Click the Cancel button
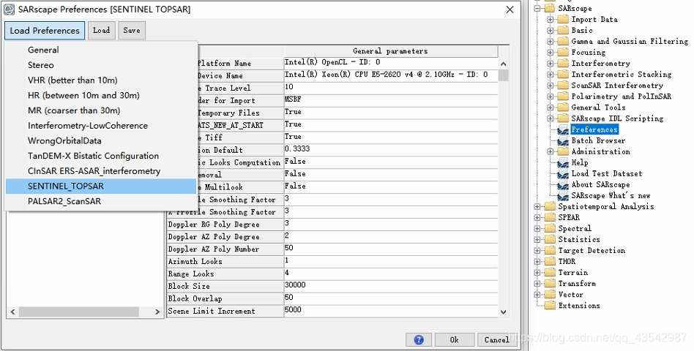 tap(496, 339)
